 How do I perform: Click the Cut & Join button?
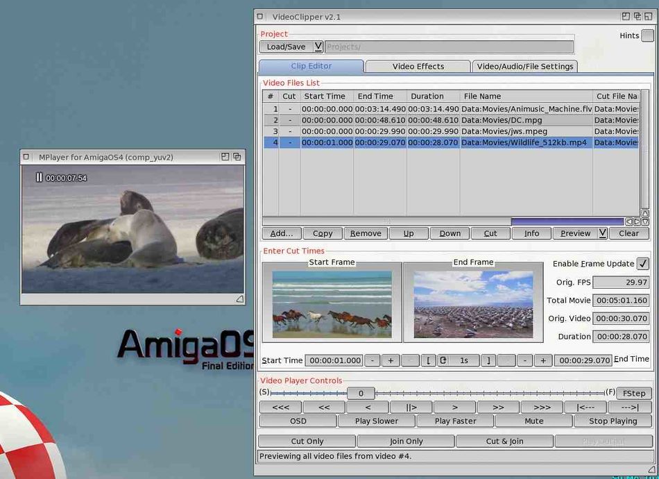point(504,441)
